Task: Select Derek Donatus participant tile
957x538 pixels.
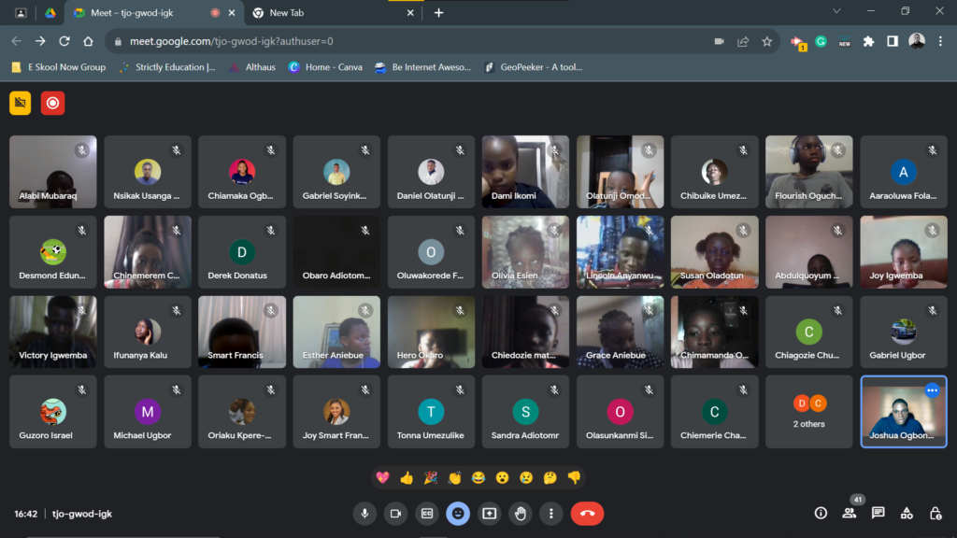Action: (x=242, y=251)
